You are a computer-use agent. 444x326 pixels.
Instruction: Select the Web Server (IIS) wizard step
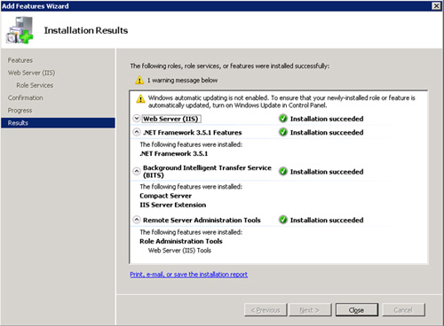31,73
